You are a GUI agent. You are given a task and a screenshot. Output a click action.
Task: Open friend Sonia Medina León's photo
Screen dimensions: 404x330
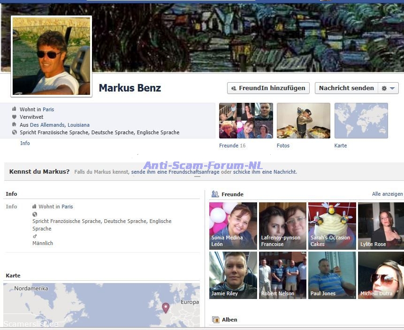tap(233, 225)
